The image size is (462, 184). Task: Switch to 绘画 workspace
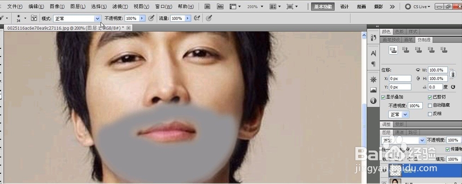361,6
